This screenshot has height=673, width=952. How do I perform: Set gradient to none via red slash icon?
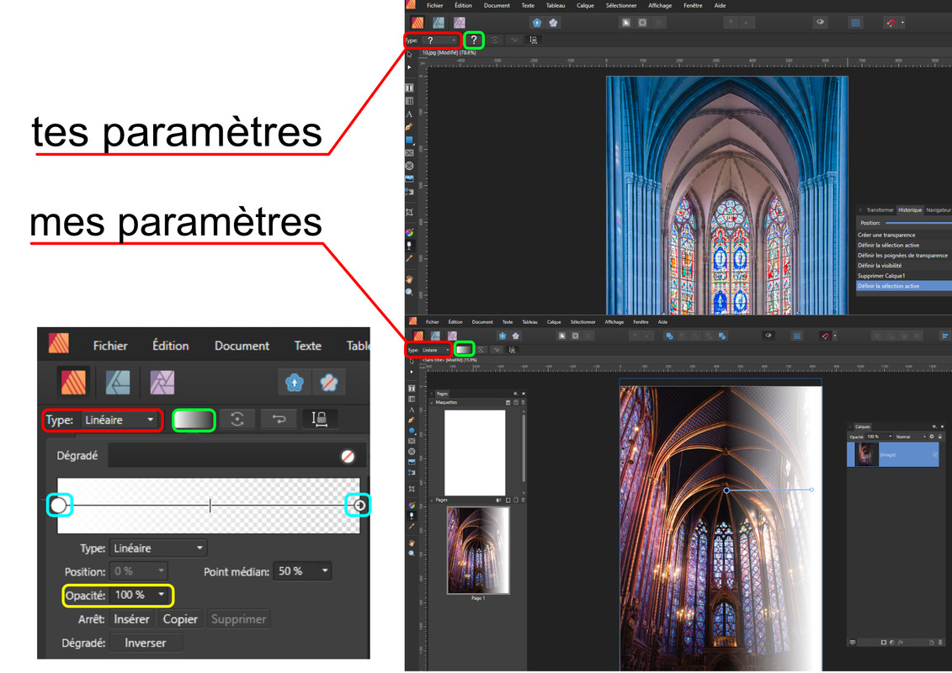[348, 456]
